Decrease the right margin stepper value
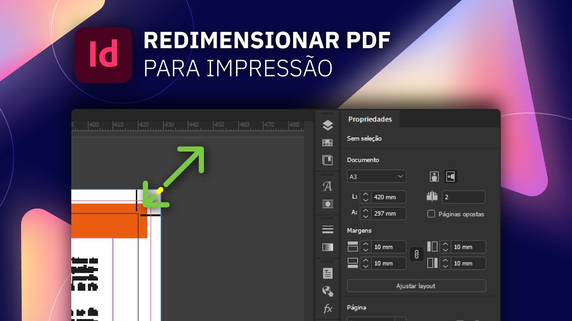The height and width of the screenshot is (321, 572). [x=445, y=266]
